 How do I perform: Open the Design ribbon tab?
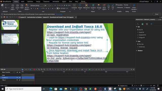(x=38, y=2)
